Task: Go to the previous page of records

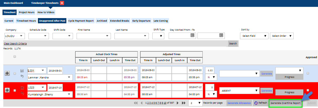Action: 142,103
